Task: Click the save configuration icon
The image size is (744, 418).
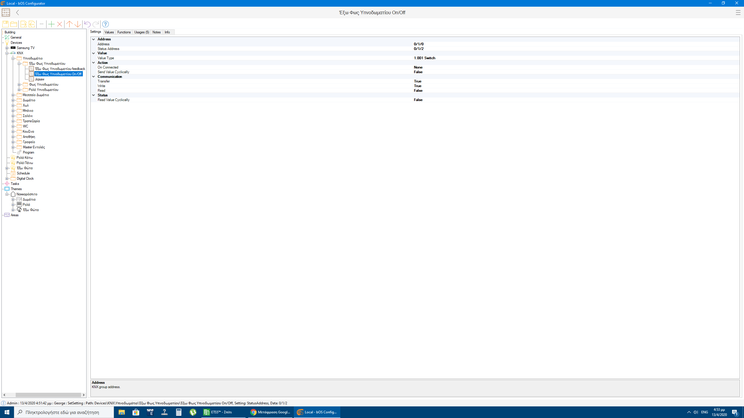Action: [x=5, y=24]
